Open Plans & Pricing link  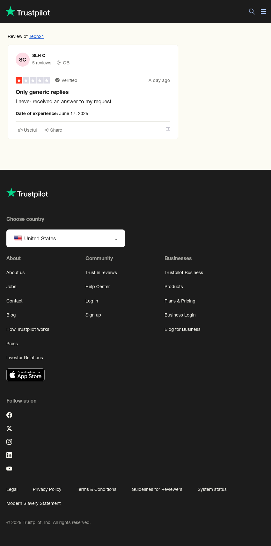point(180,301)
